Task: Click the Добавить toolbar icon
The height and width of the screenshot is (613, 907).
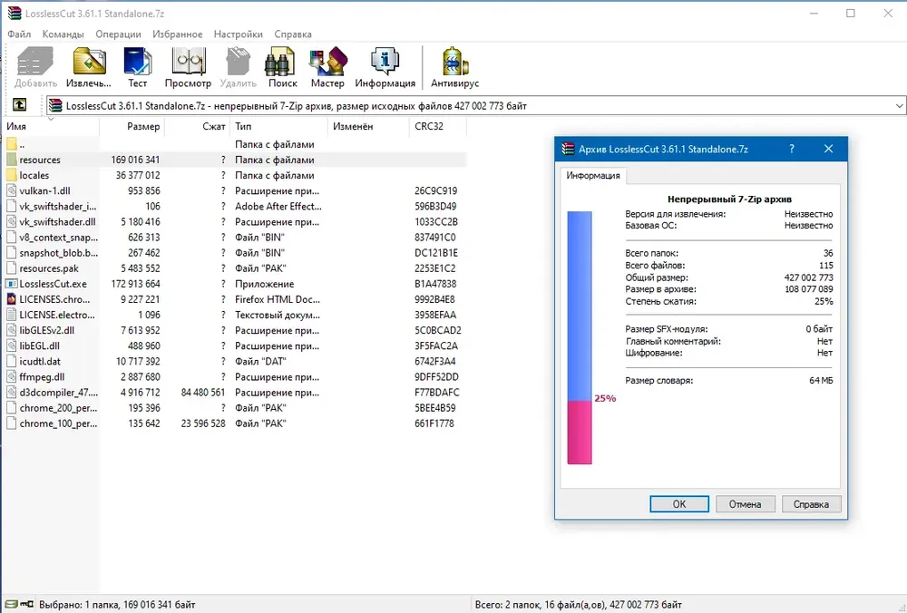Action: coord(35,62)
